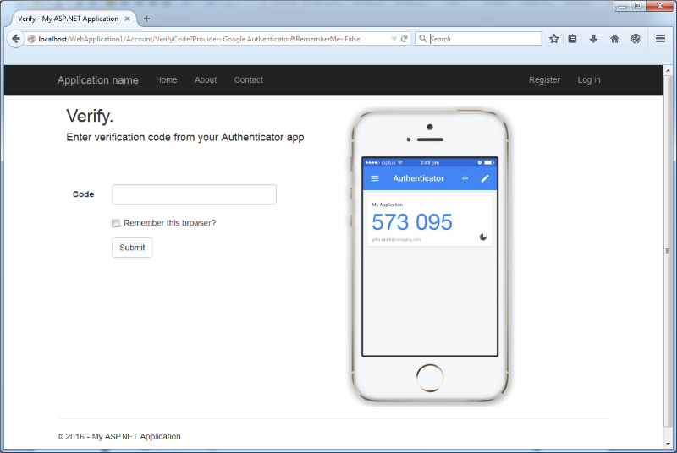
Task: Go to the Home nav item
Action: [x=166, y=79]
